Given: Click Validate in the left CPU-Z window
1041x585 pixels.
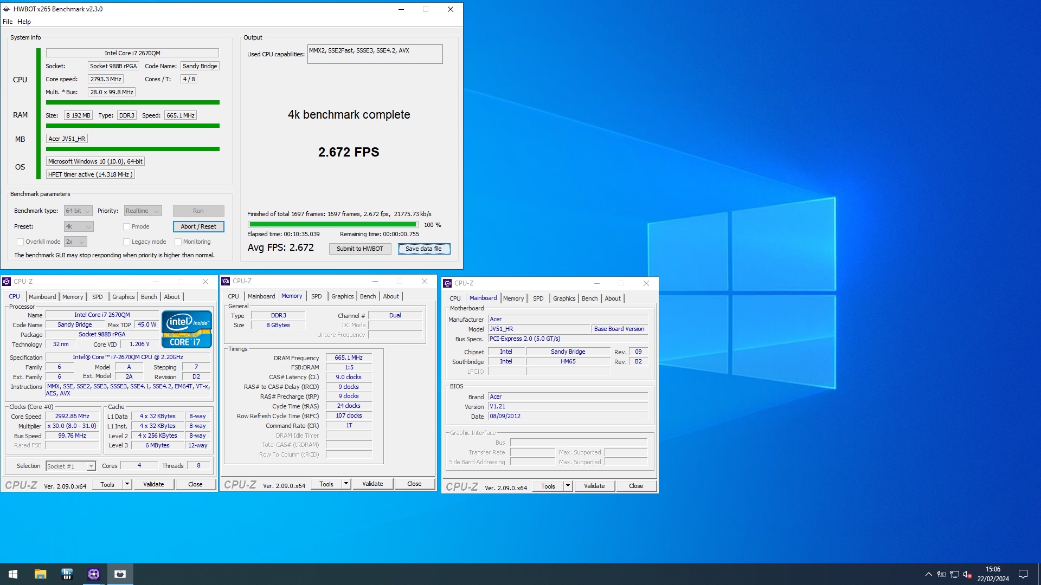Looking at the screenshot, I should (153, 484).
